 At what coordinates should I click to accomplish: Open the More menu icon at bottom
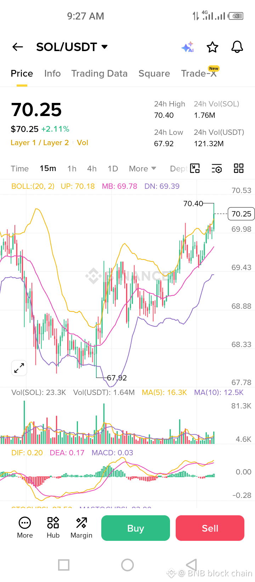coord(25,528)
